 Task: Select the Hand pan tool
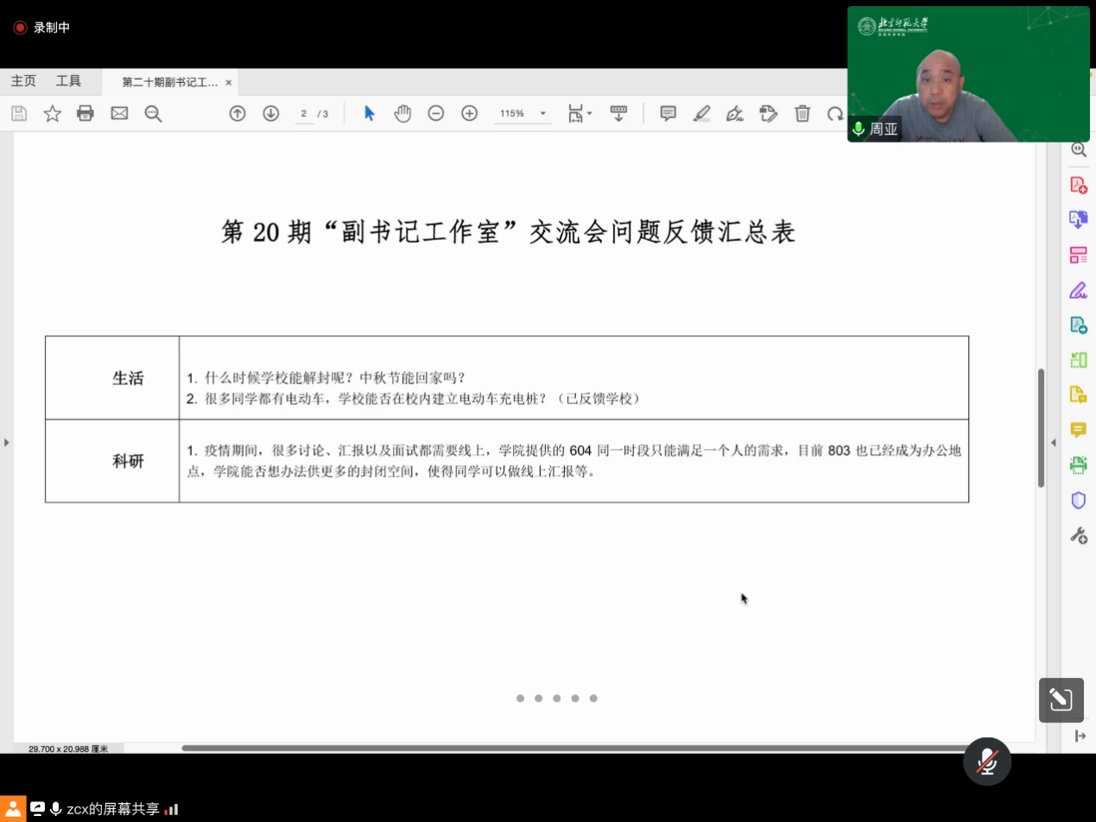pyautogui.click(x=402, y=113)
